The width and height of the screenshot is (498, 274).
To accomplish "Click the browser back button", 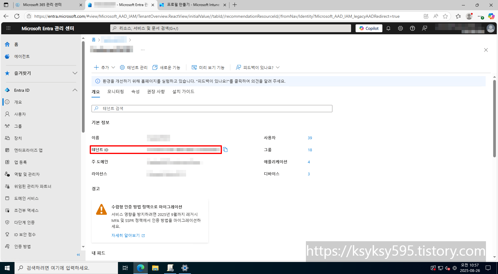I will 6,16.
